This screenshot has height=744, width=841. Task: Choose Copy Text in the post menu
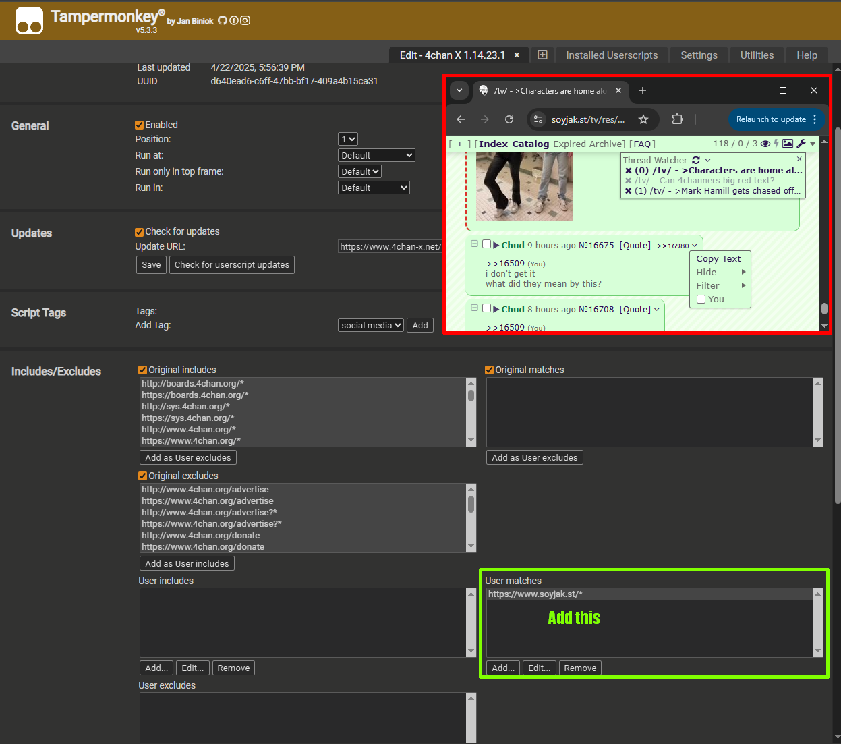(x=719, y=259)
